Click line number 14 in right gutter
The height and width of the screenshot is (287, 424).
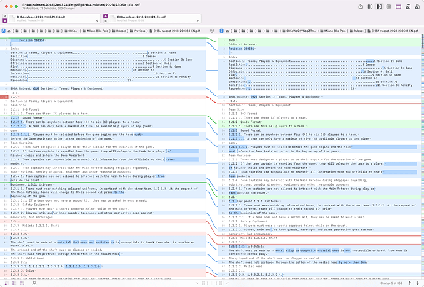(223, 122)
